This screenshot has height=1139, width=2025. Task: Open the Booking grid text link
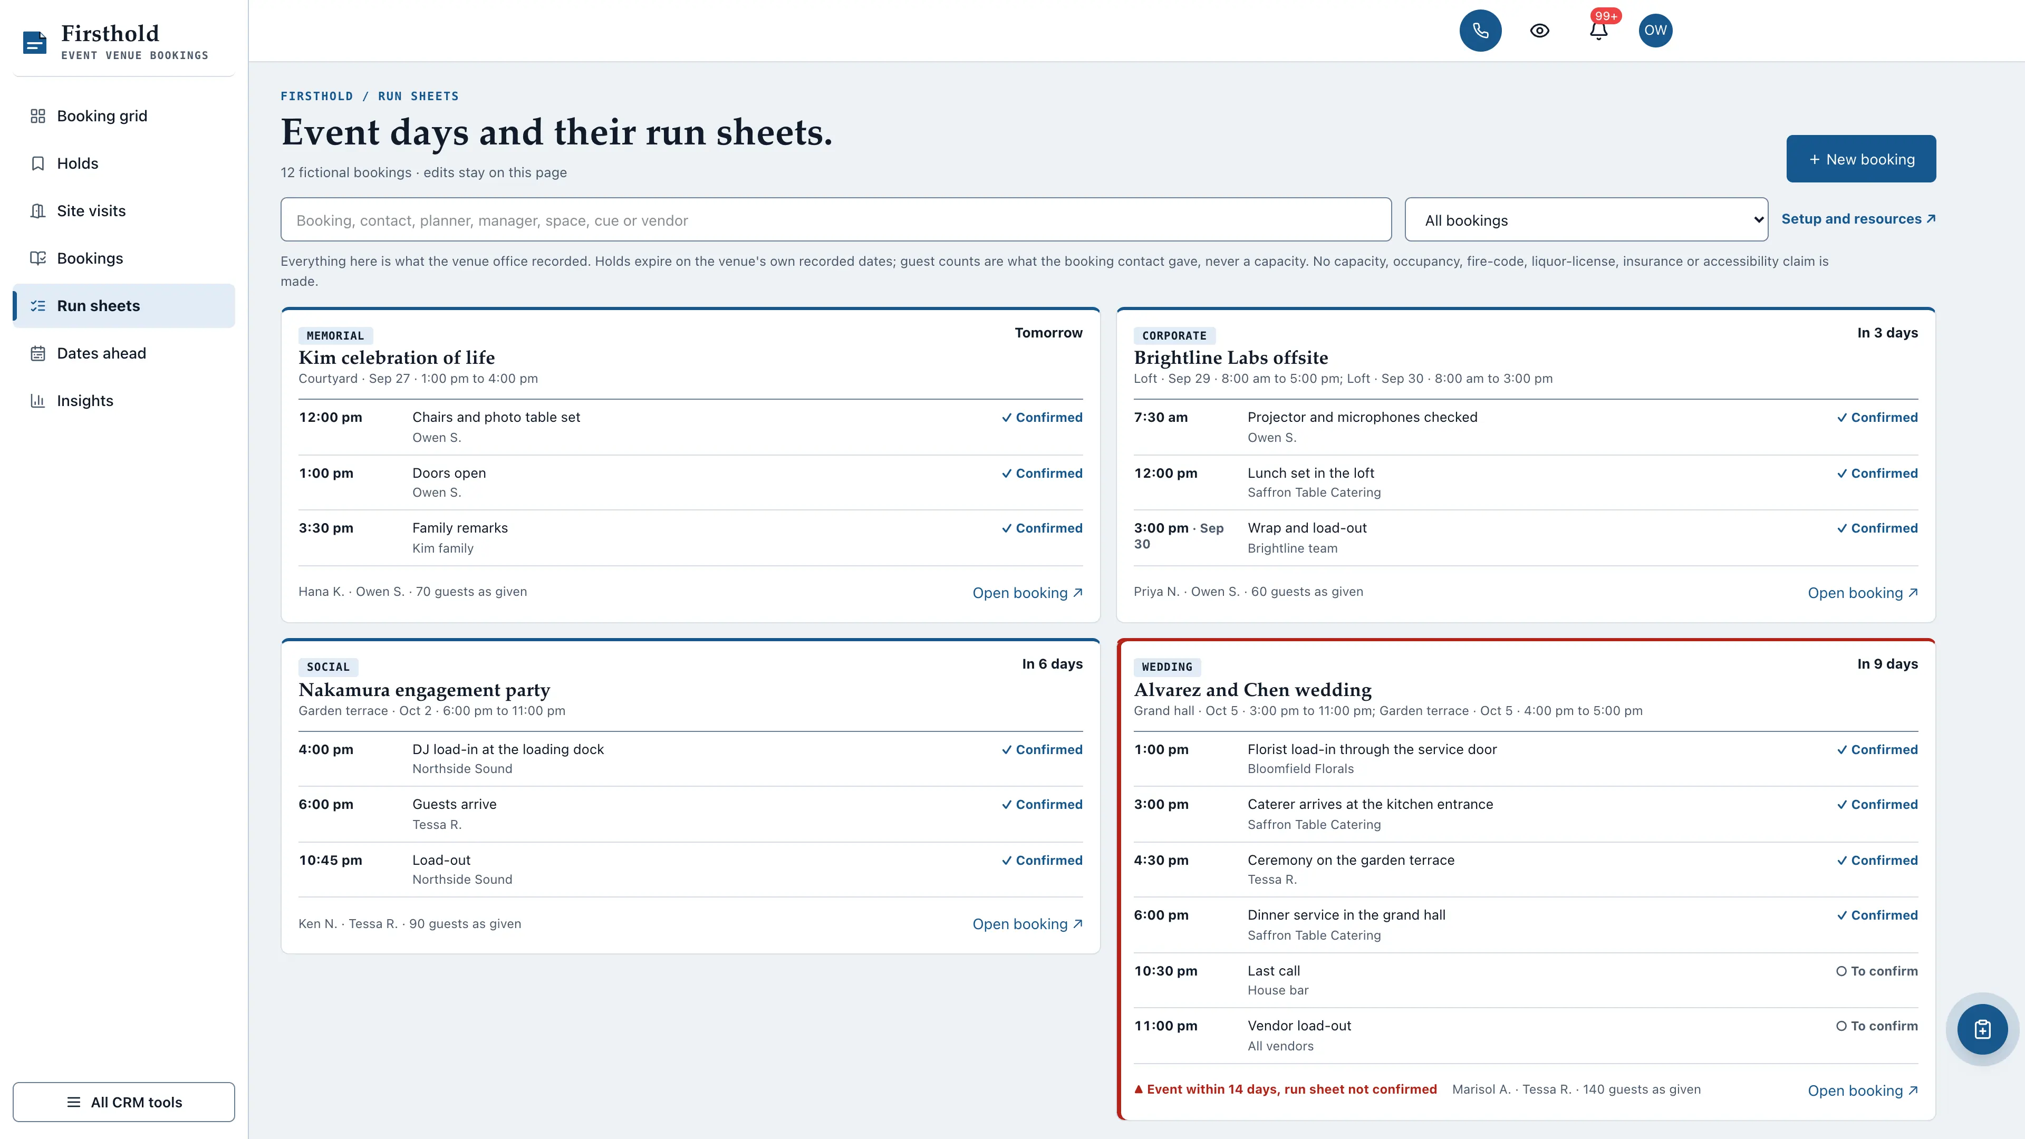click(102, 117)
